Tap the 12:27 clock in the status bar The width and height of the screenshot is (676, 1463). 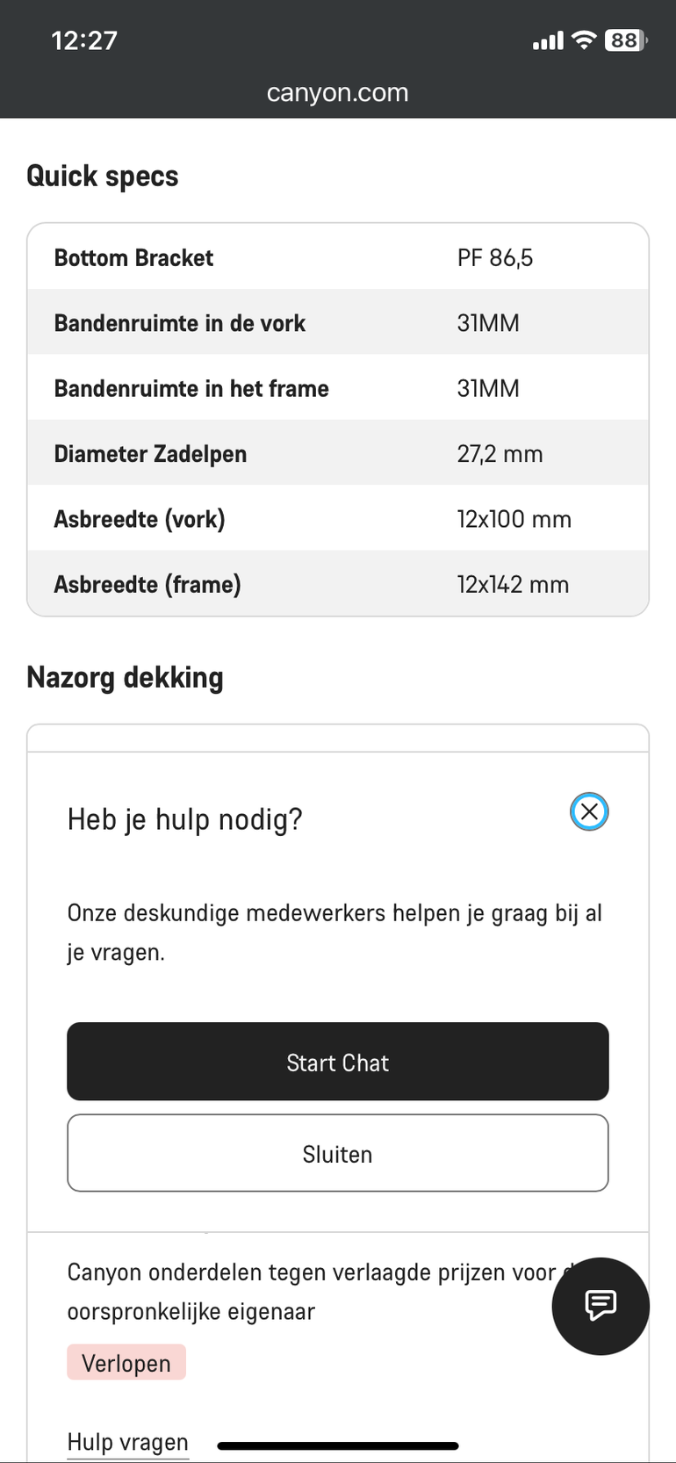click(84, 40)
